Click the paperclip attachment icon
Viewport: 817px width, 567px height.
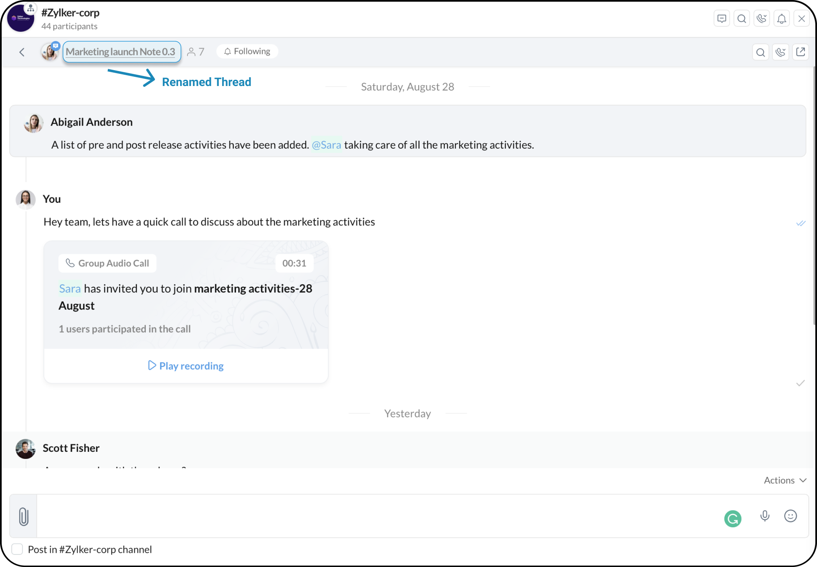point(24,516)
